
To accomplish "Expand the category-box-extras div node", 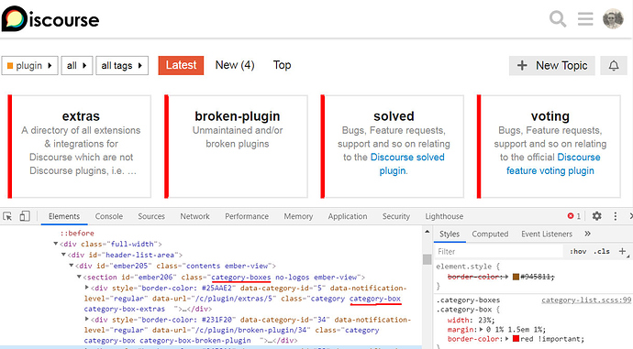I will (x=86, y=288).
